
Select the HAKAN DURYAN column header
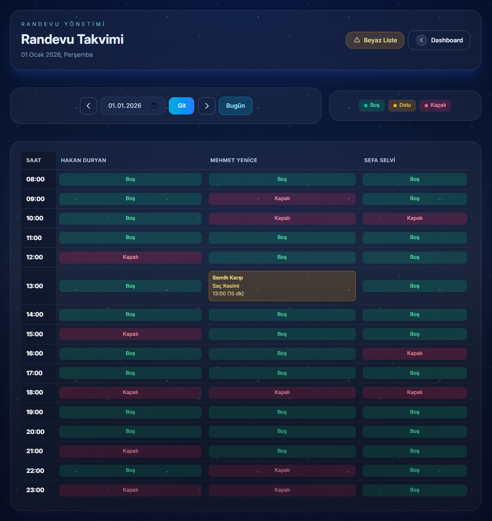(x=83, y=160)
